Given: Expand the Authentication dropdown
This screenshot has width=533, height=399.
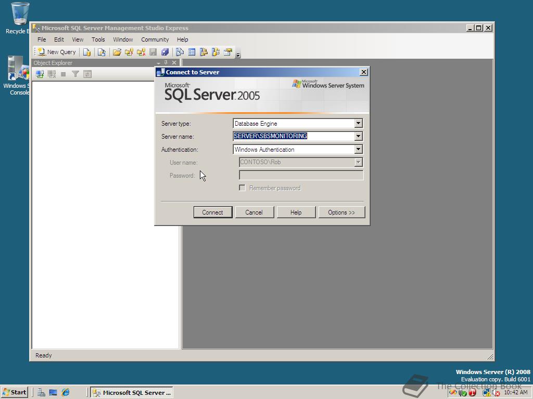Looking at the screenshot, I should pyautogui.click(x=358, y=149).
